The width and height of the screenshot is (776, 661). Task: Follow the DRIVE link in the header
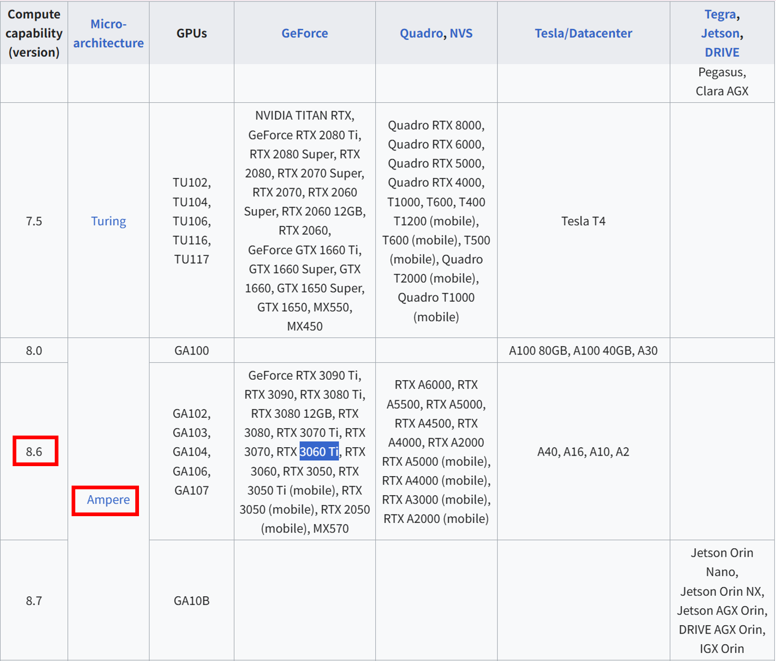tap(722, 52)
